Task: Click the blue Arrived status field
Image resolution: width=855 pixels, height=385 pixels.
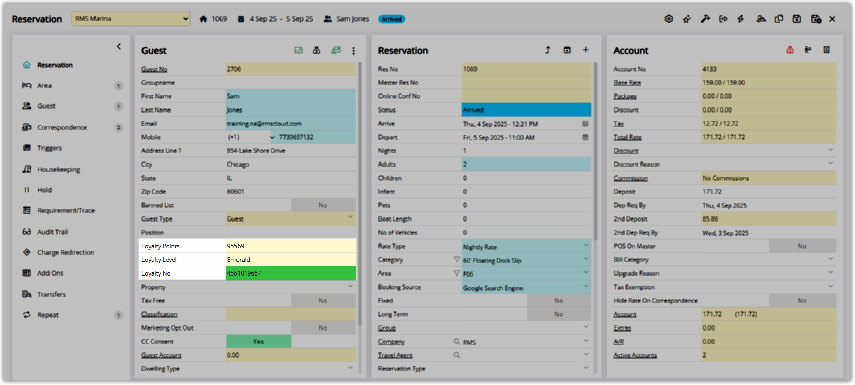Action: pyautogui.click(x=527, y=110)
